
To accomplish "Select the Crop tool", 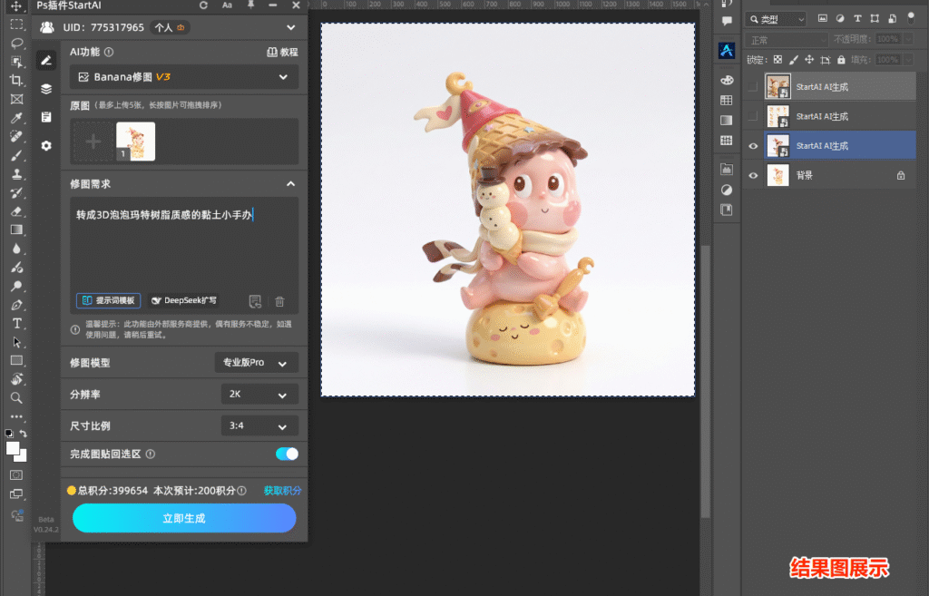I will (16, 80).
